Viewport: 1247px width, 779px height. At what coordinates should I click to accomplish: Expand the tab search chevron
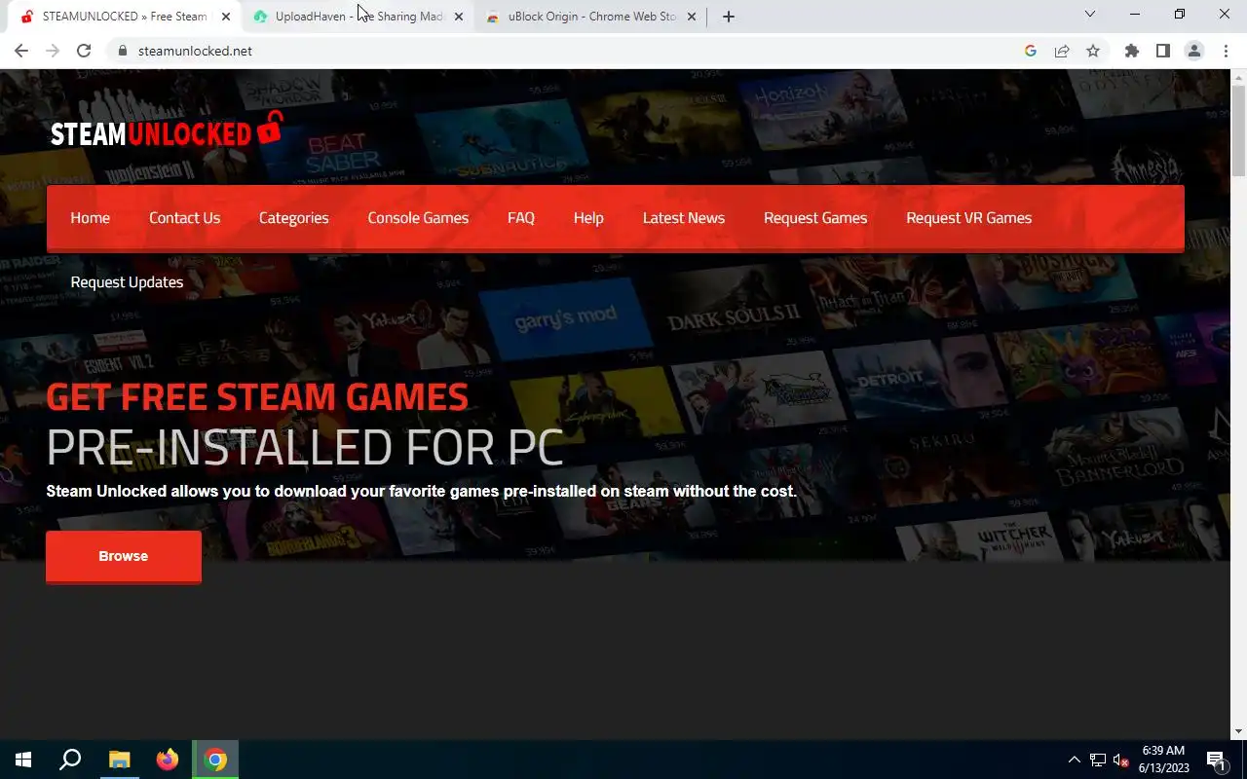(1090, 15)
